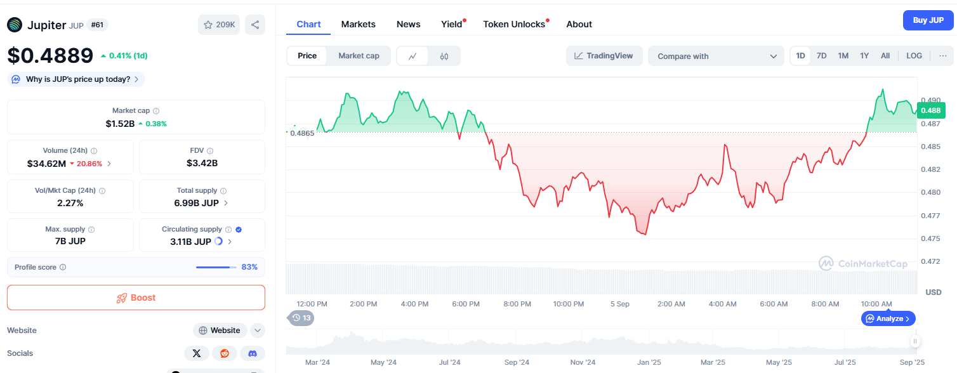957x373 pixels.
Task: Open the Yield tab
Action: coord(452,24)
